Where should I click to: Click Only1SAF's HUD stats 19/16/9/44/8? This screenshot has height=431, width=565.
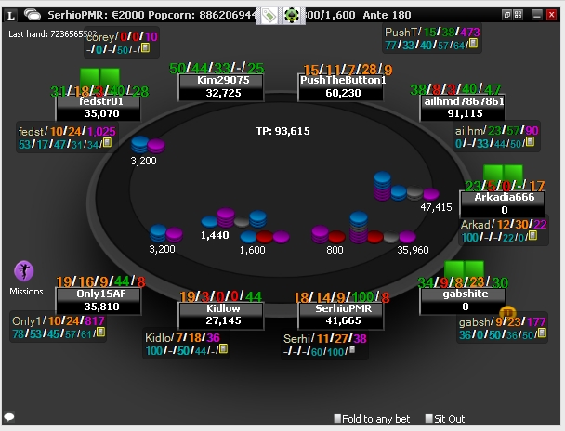[100, 281]
